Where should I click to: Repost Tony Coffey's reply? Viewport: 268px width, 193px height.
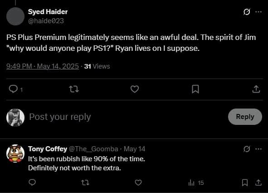pyautogui.click(x=85, y=183)
